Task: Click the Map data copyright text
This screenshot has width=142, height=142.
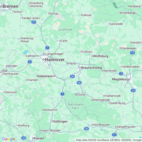Action: (x=109, y=140)
